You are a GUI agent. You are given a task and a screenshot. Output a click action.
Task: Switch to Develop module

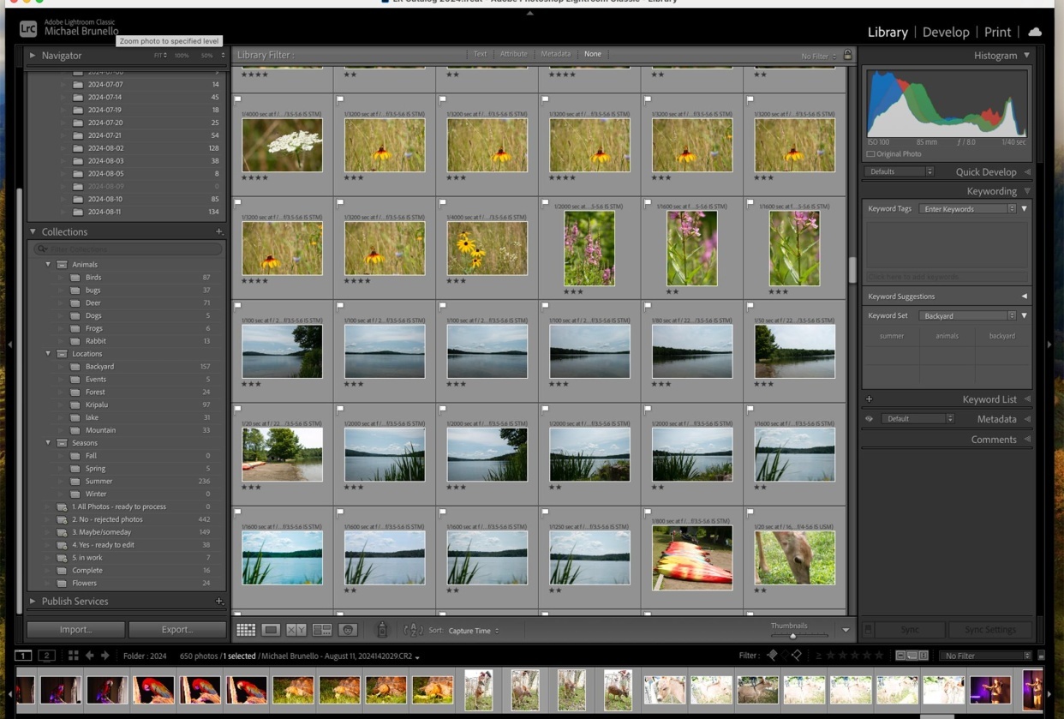pyautogui.click(x=946, y=32)
